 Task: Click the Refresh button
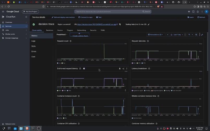[x=201, y=17]
